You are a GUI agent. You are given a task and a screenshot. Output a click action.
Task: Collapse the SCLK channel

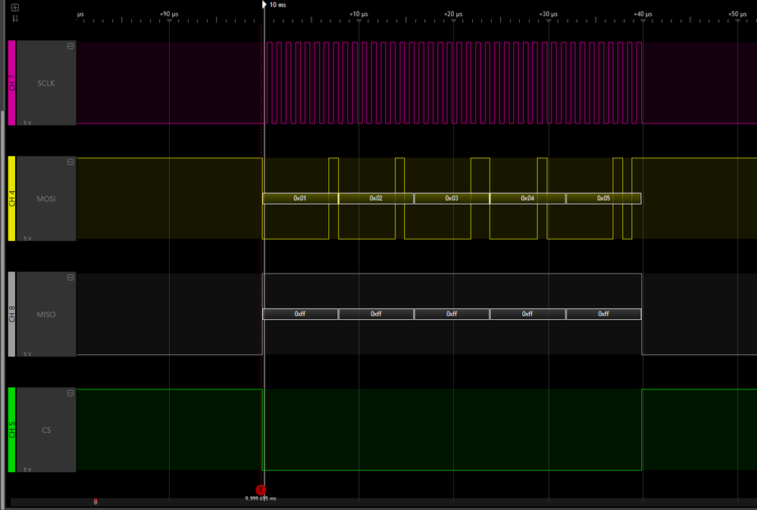[69, 45]
